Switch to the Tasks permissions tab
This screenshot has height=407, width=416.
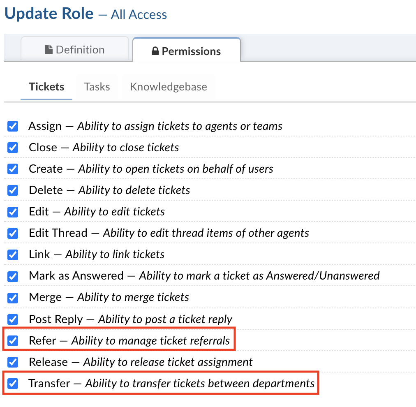[97, 87]
